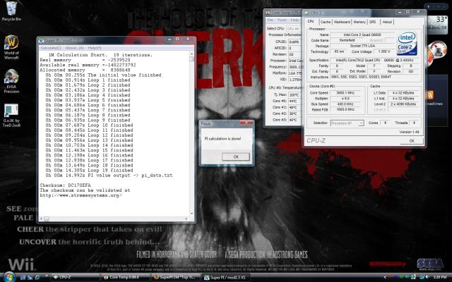Click the Windows Start orb

pyautogui.click(x=9, y=277)
